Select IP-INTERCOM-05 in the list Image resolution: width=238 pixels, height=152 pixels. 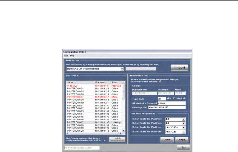[94, 91]
